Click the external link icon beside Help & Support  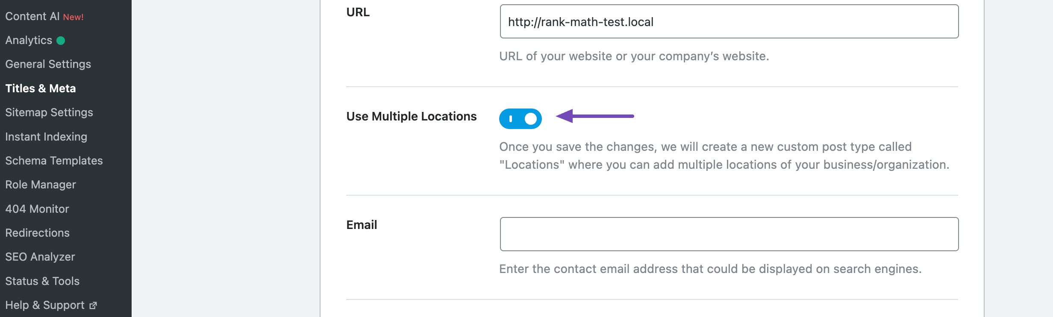click(x=93, y=305)
